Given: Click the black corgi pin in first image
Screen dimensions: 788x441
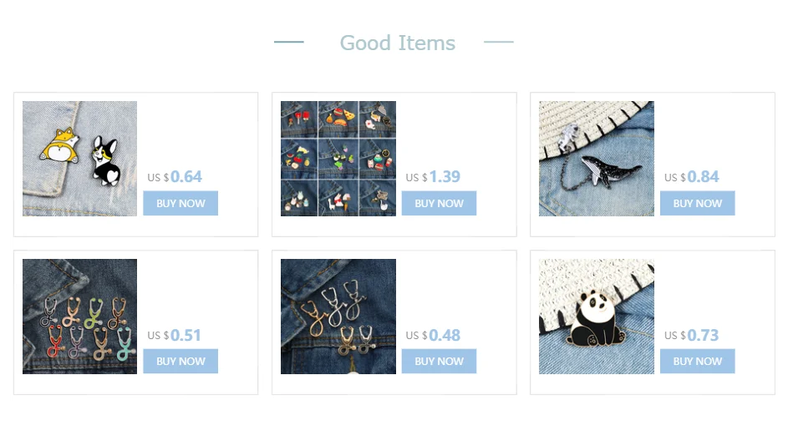Looking at the screenshot, I should pyautogui.click(x=106, y=160).
